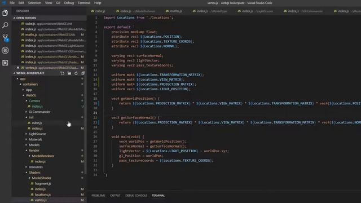Open the View menu

[x=49, y=3]
